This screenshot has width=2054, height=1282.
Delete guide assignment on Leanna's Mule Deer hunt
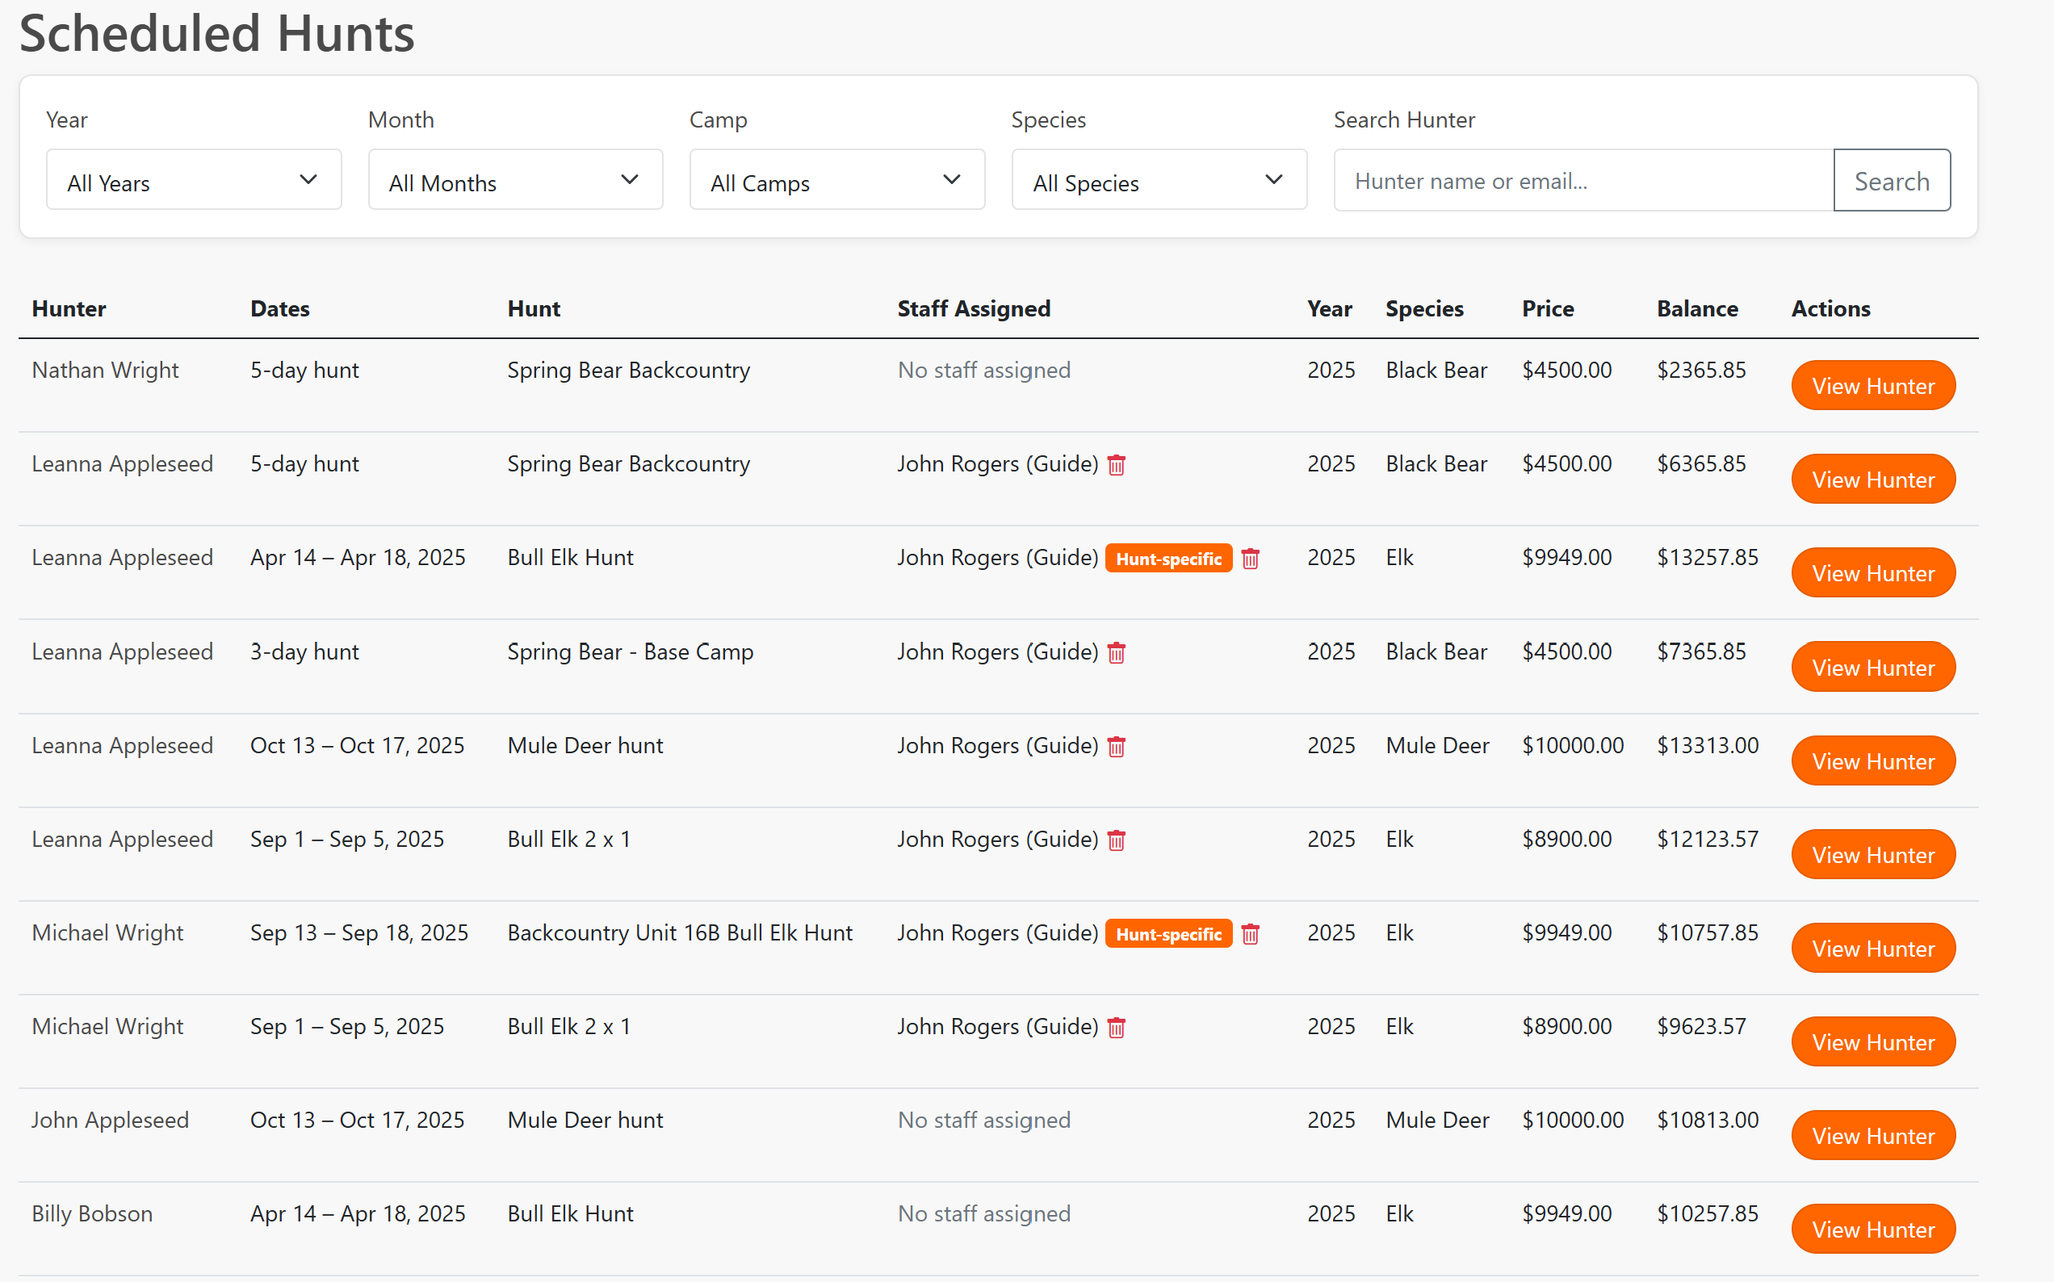(1117, 747)
